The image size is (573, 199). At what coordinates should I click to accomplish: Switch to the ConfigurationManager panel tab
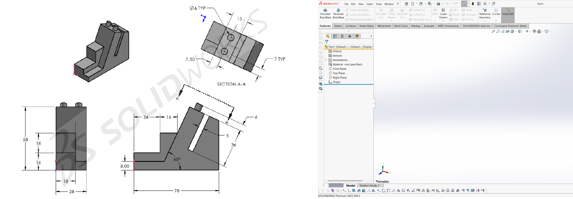click(342, 36)
